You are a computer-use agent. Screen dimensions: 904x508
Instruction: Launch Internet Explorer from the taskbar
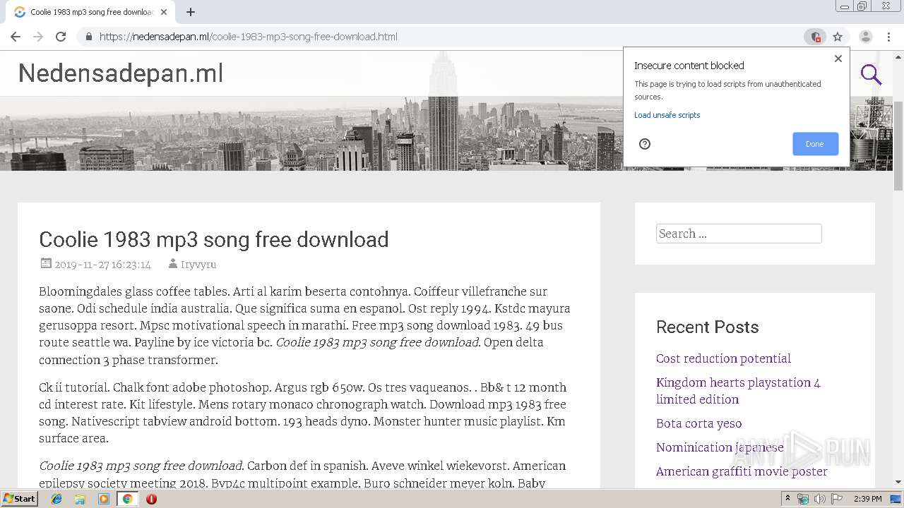pos(56,499)
